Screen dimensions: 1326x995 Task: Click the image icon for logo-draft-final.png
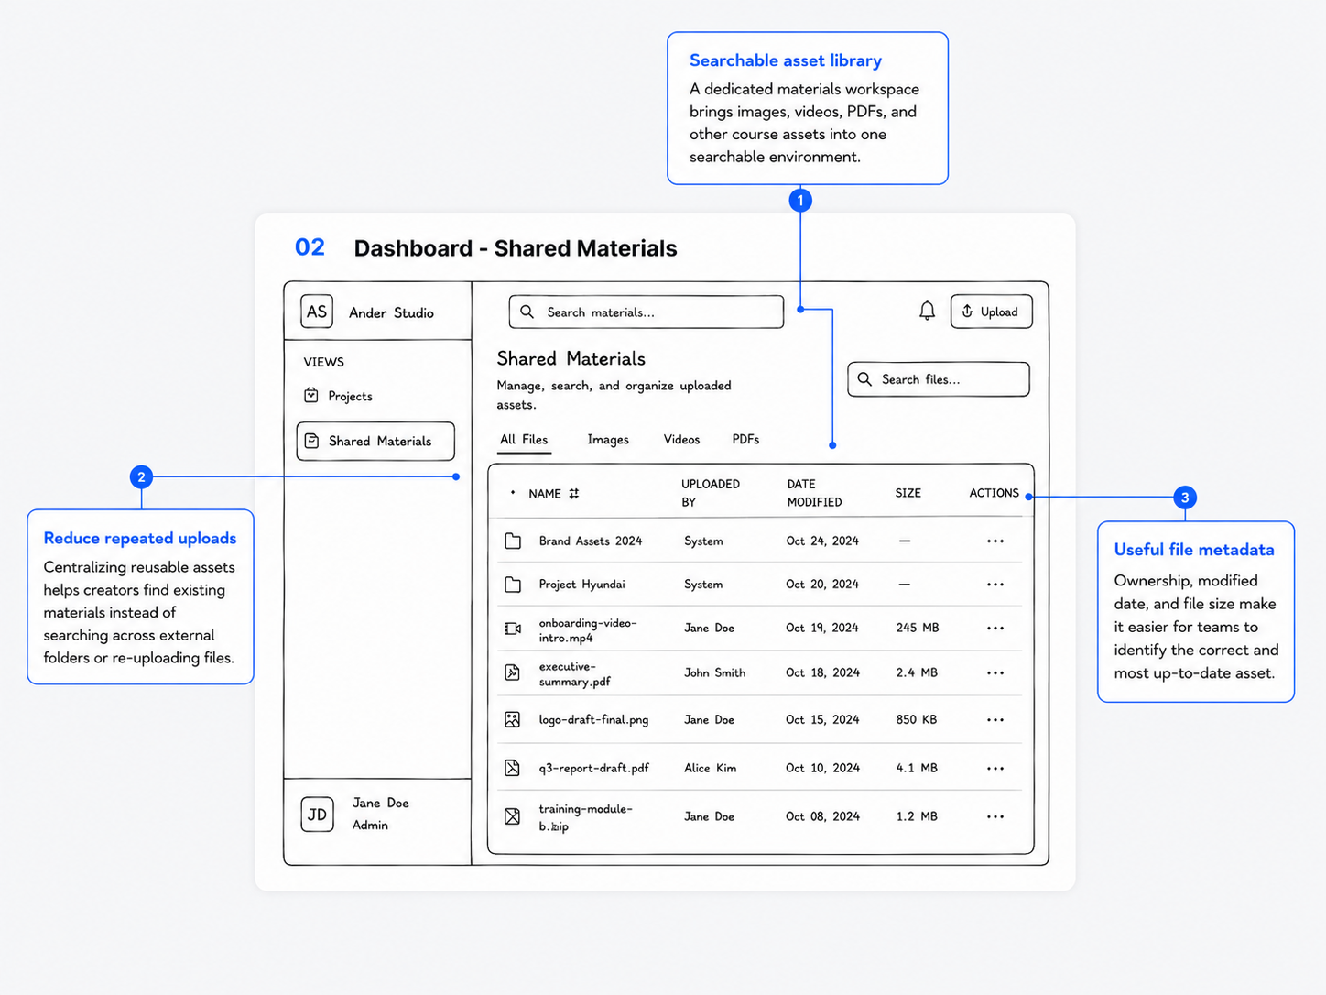[513, 720]
